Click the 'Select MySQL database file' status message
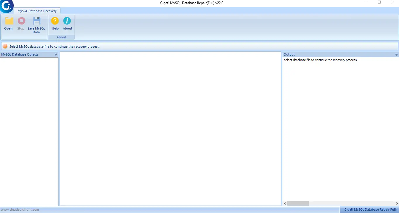 click(x=54, y=47)
